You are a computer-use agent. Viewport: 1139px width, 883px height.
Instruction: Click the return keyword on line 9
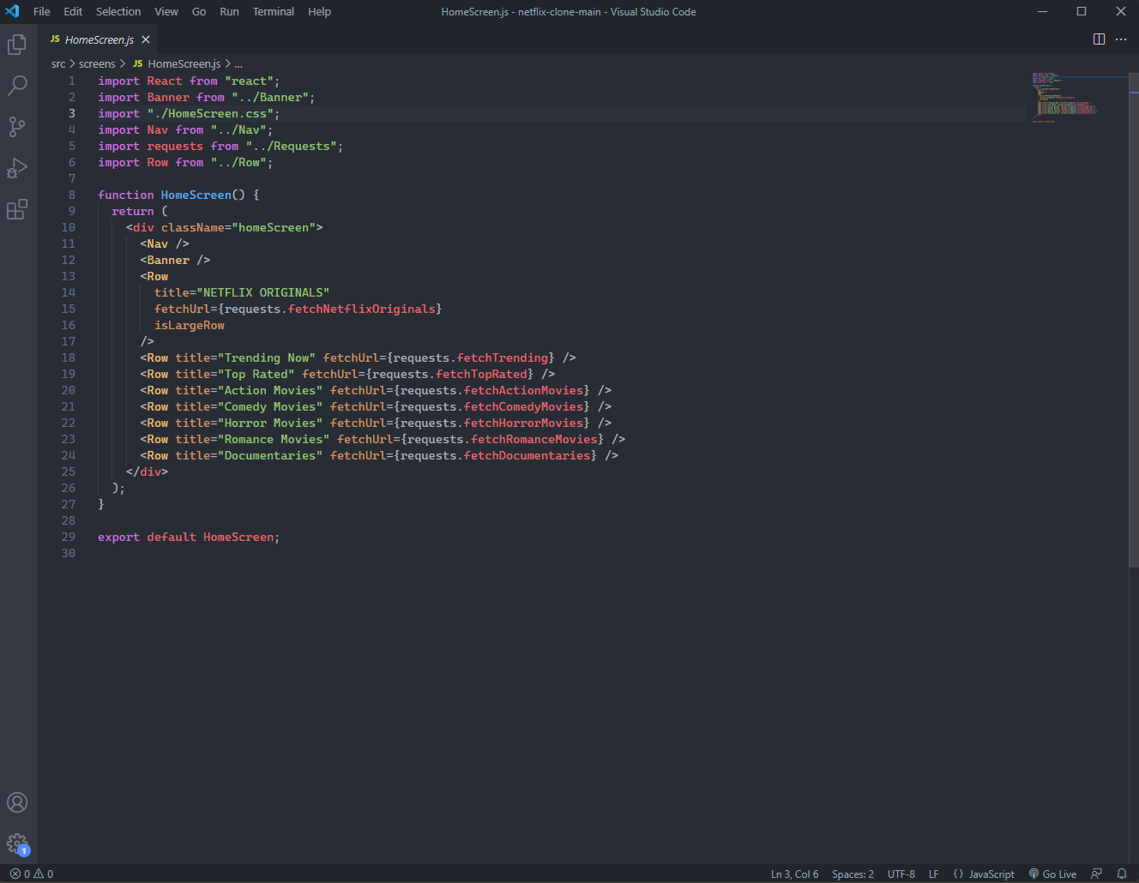[x=133, y=211]
